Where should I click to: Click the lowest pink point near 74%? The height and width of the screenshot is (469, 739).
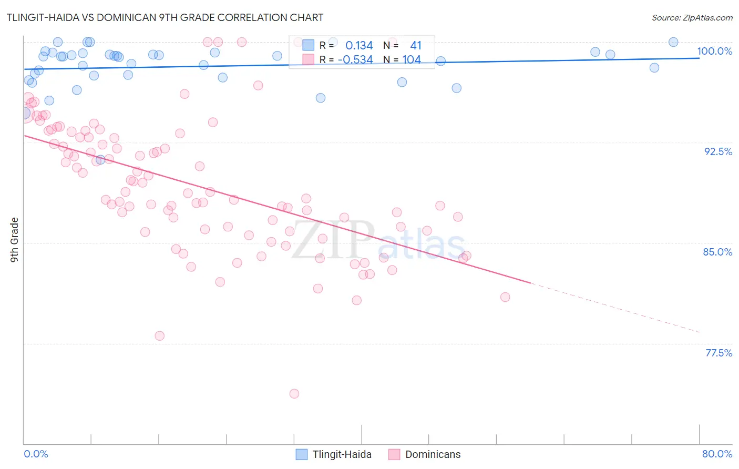pyautogui.click(x=294, y=394)
